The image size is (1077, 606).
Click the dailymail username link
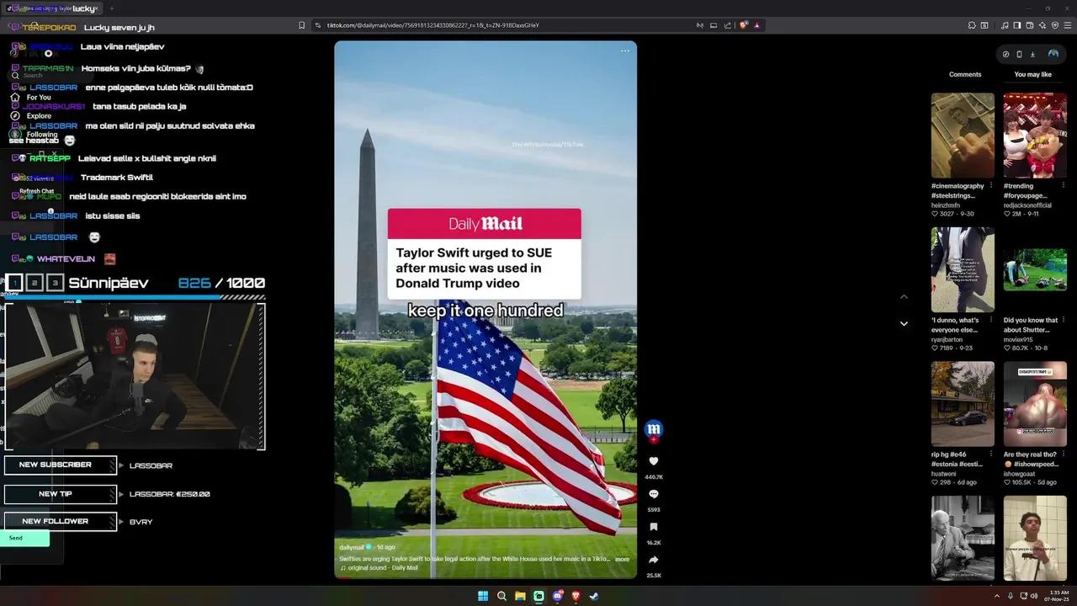tap(352, 547)
